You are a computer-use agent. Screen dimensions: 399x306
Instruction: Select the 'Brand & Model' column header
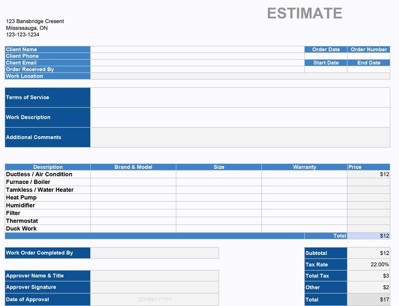coord(133,167)
